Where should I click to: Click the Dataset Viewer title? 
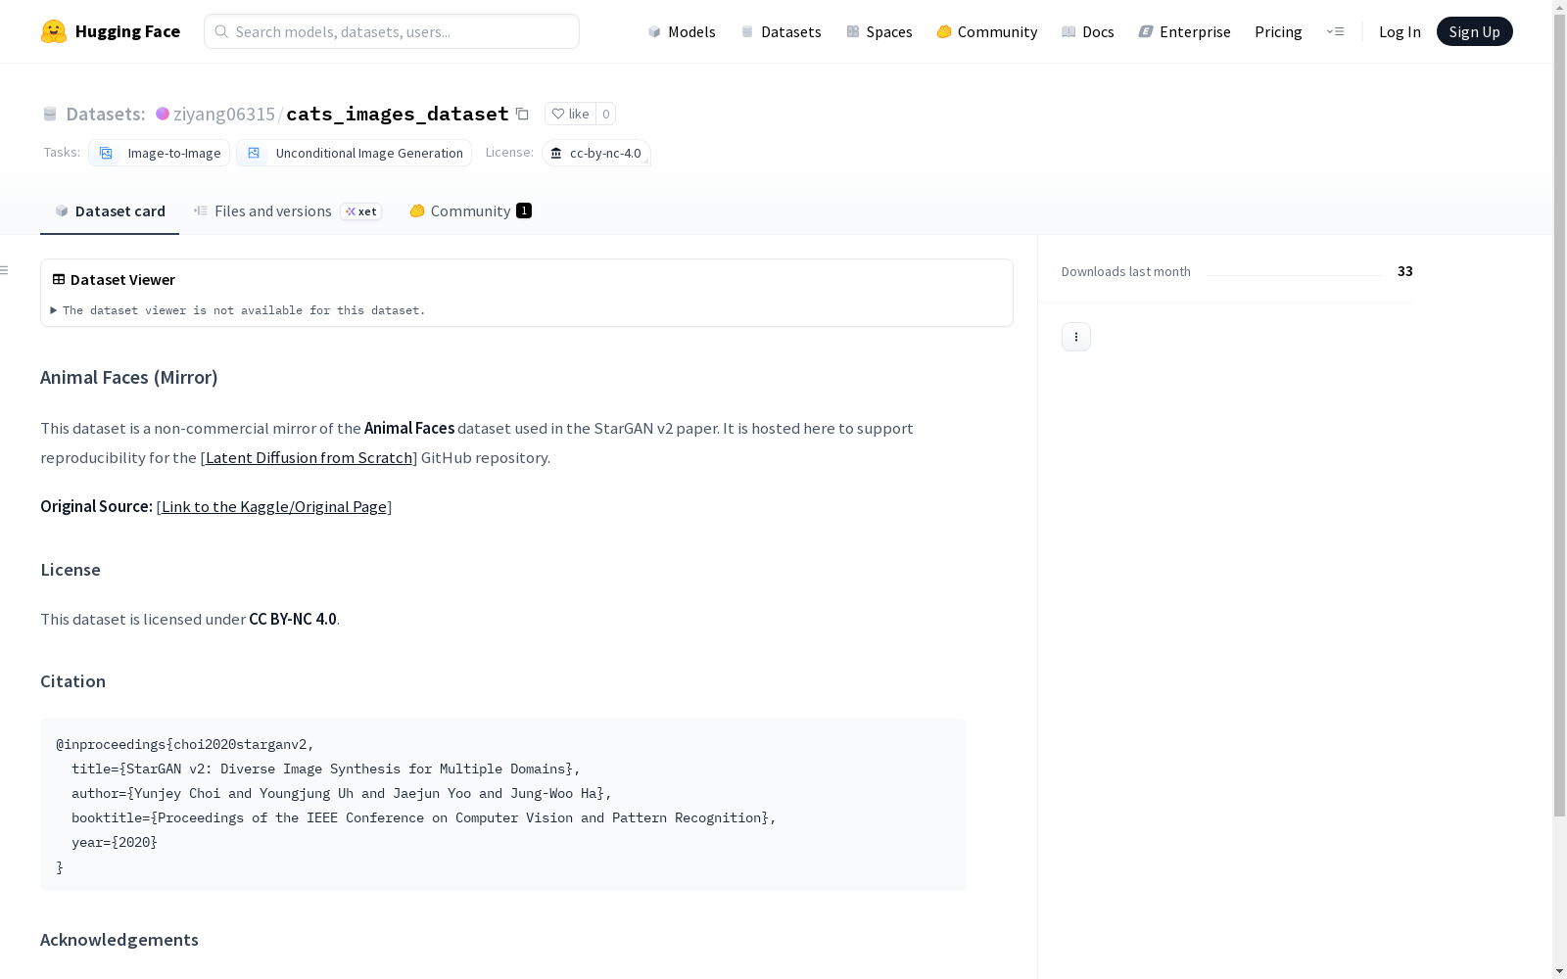(x=122, y=280)
